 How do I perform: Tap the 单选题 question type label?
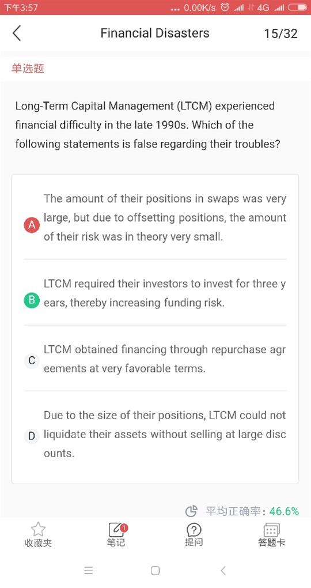point(28,68)
